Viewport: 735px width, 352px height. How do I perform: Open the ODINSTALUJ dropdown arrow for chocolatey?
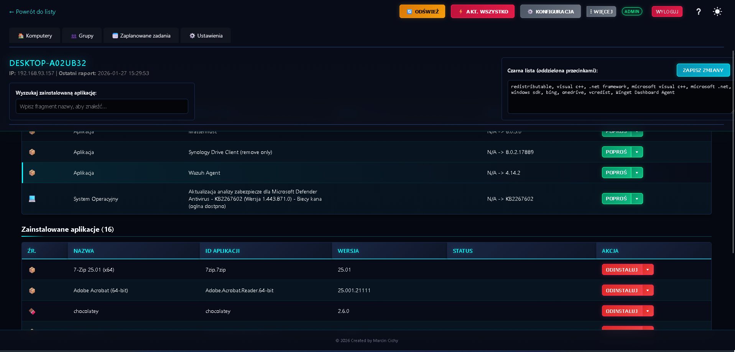click(x=648, y=311)
